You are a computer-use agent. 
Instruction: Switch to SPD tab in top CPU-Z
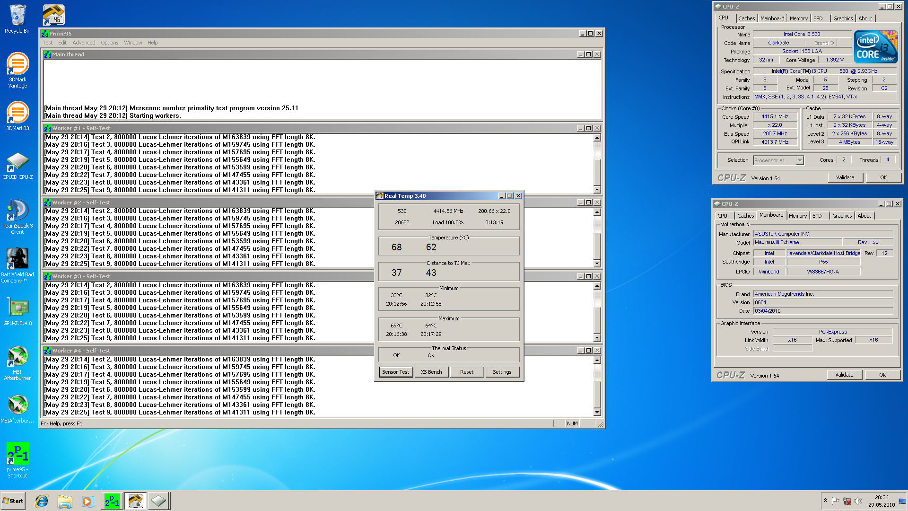tap(818, 18)
